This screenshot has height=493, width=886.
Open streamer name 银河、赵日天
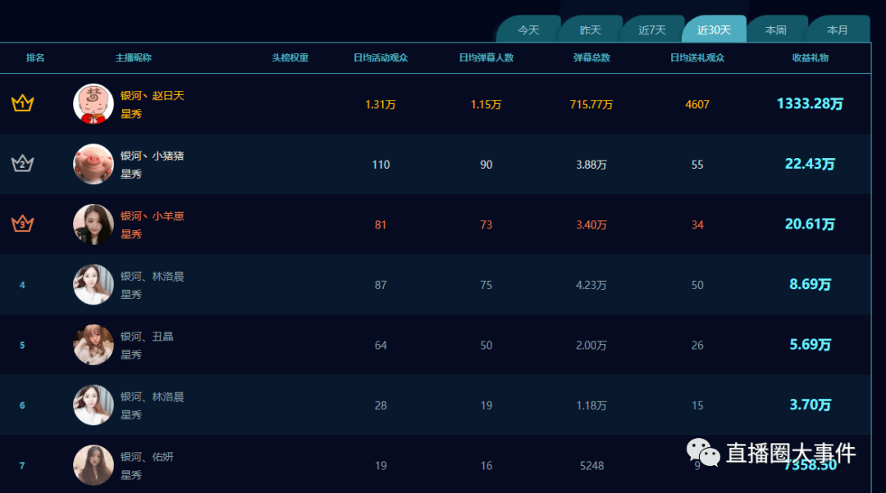(x=152, y=95)
